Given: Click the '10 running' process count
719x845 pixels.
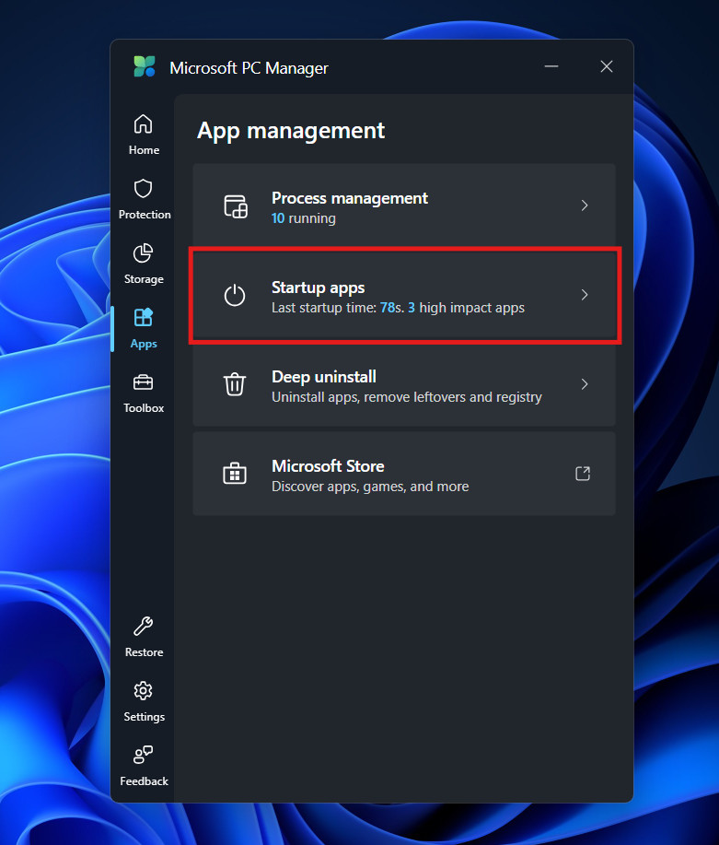Looking at the screenshot, I should (x=304, y=218).
